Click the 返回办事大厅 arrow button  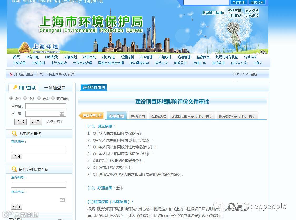(x=91, y=115)
